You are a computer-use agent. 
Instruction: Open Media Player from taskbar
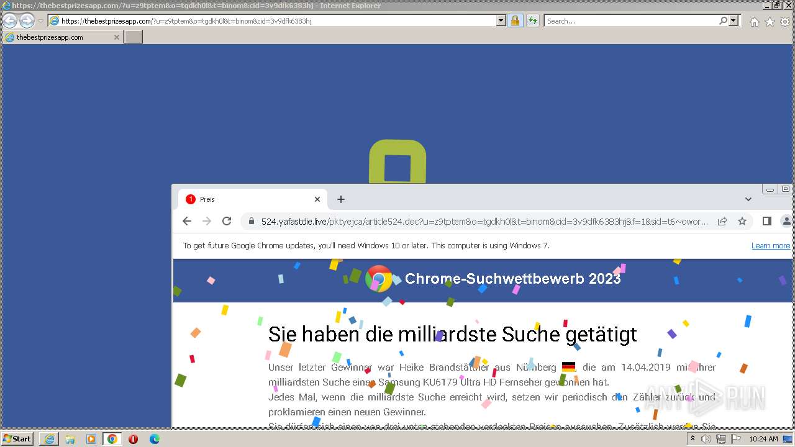(91, 439)
